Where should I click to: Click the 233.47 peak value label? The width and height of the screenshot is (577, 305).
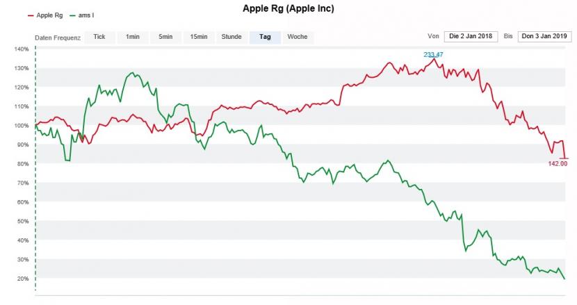point(434,54)
